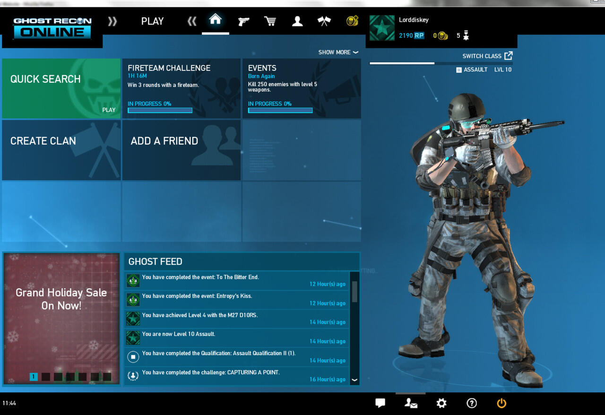Image resolution: width=605 pixels, height=415 pixels.
Task: Open the profile person icon tab
Action: (x=297, y=21)
